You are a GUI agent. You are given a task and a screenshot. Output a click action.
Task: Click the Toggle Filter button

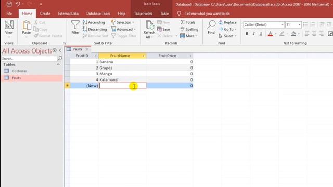click(x=124, y=36)
